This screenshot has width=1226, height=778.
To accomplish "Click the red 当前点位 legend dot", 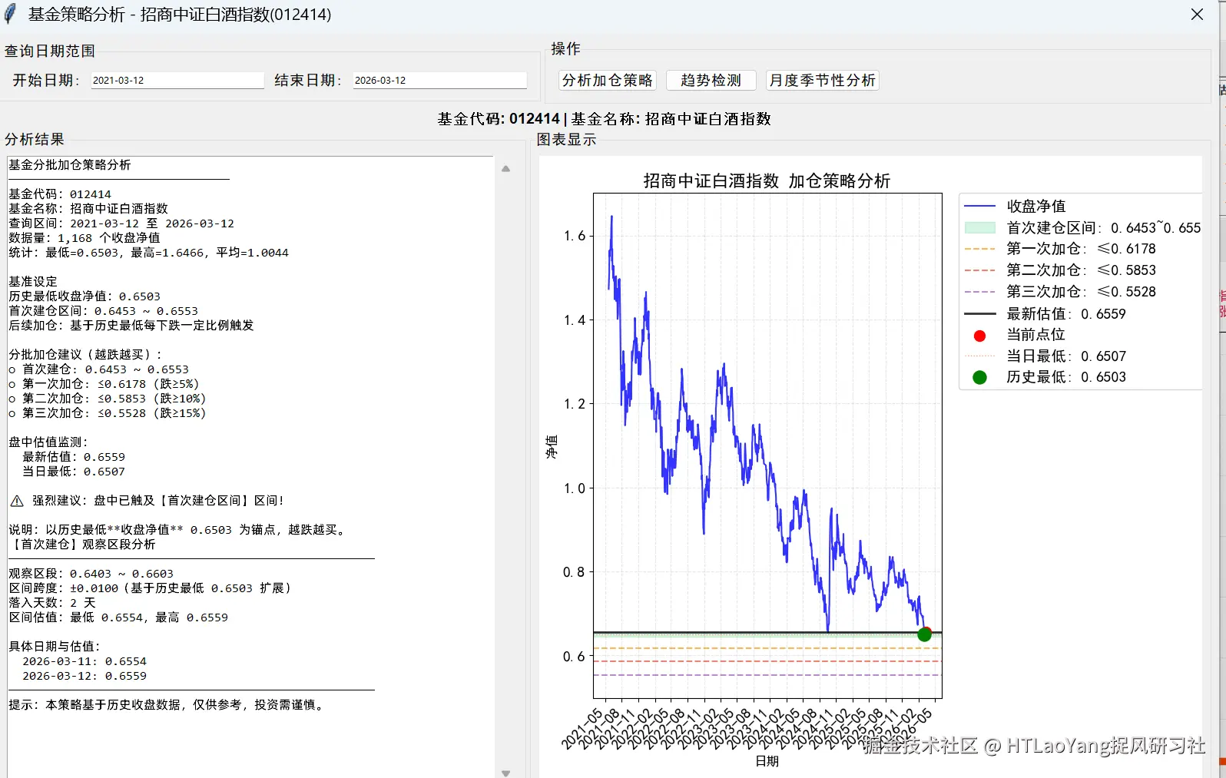I will (979, 336).
